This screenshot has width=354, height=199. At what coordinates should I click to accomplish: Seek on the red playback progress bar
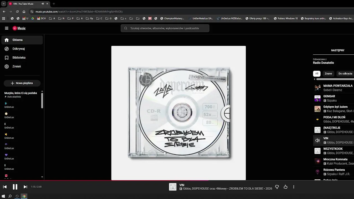click(x=177, y=180)
